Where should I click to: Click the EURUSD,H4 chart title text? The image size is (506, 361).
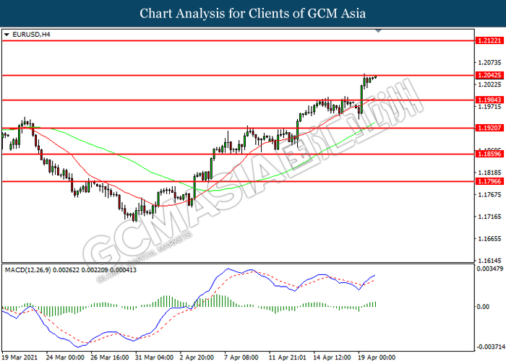(31, 35)
